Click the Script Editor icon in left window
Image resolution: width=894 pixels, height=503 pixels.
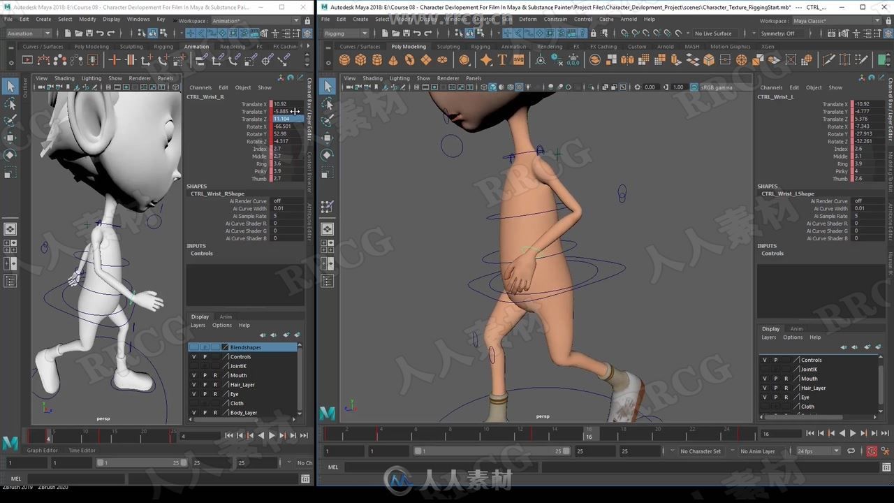(x=305, y=479)
